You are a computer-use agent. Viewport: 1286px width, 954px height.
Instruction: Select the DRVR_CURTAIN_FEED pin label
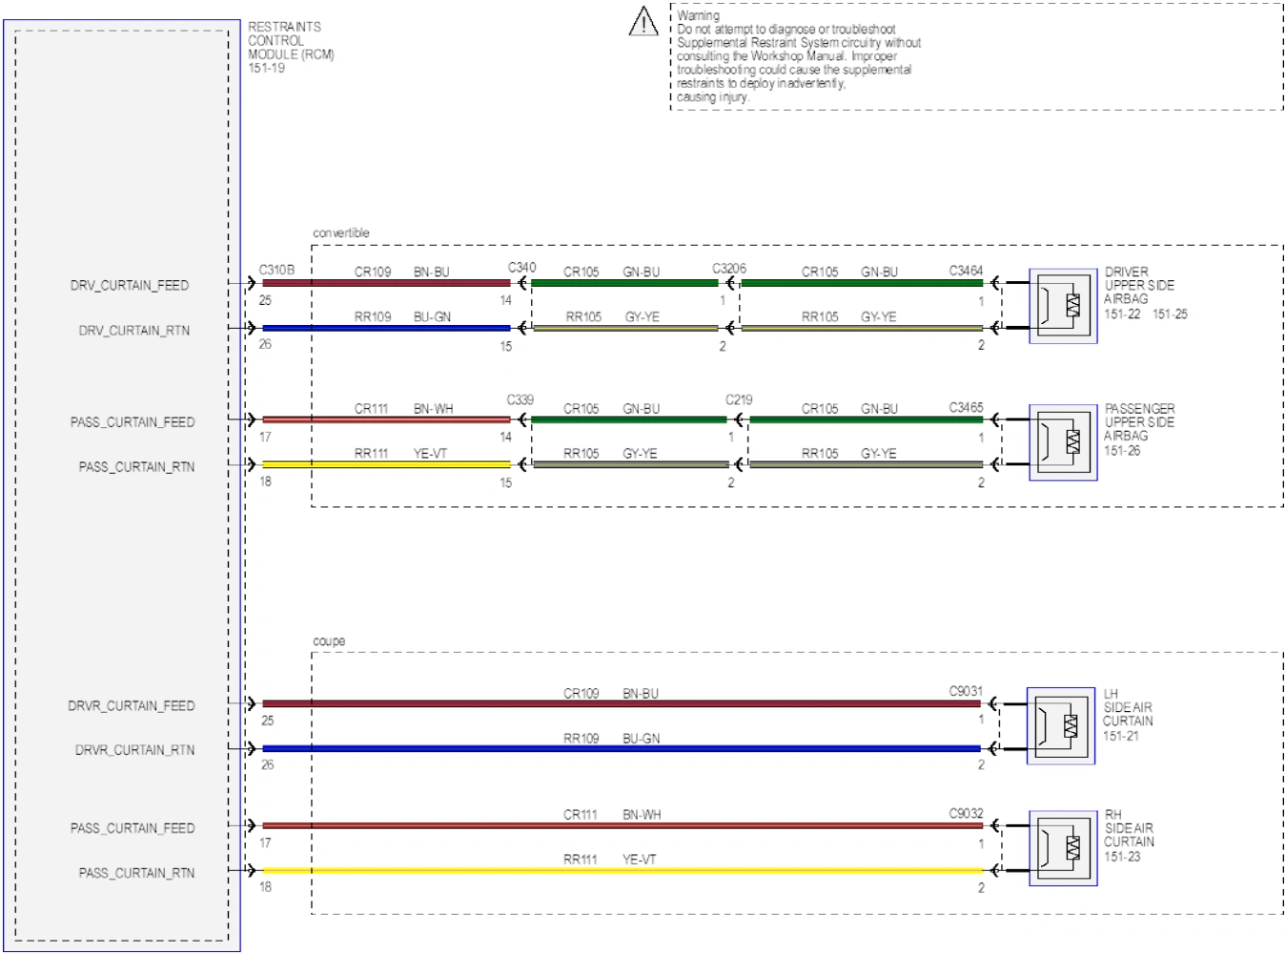(x=132, y=706)
